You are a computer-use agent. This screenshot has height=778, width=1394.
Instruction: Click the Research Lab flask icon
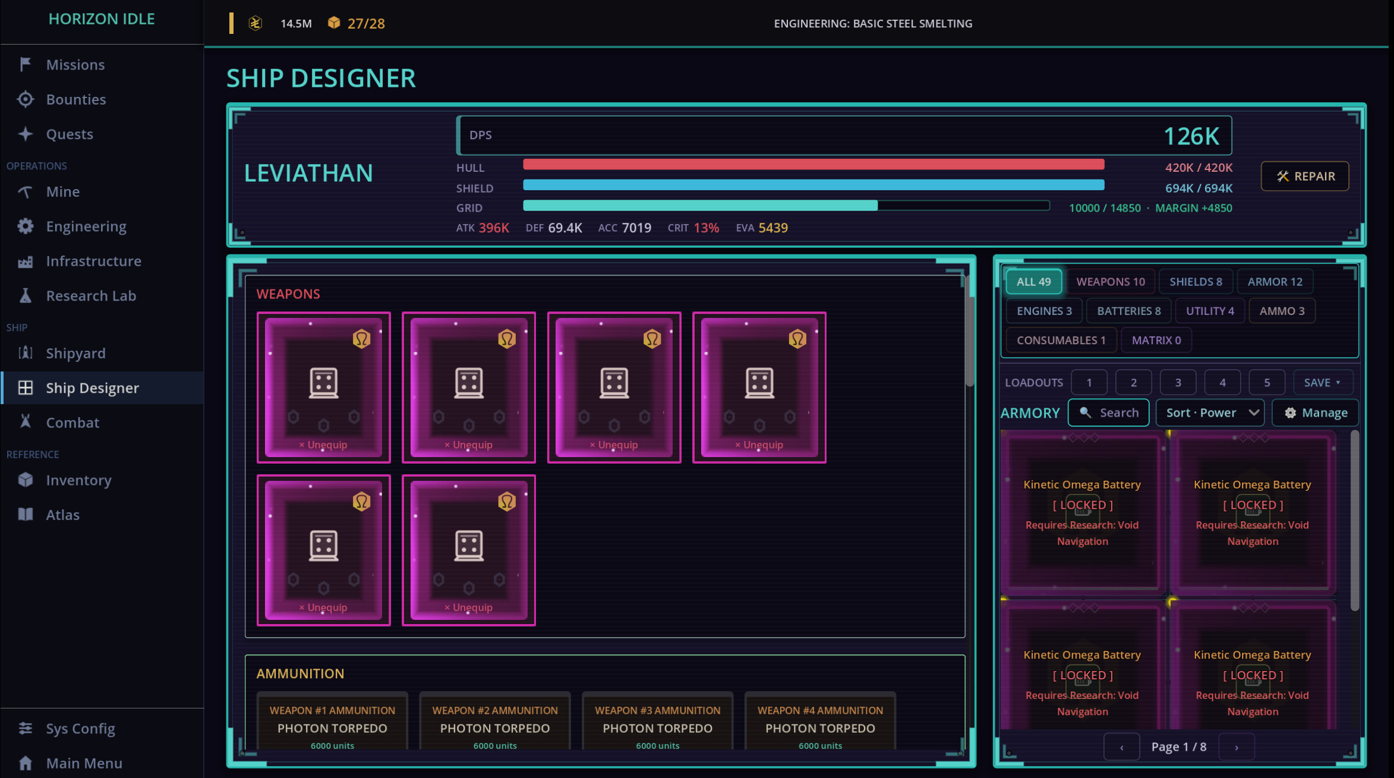click(x=25, y=295)
